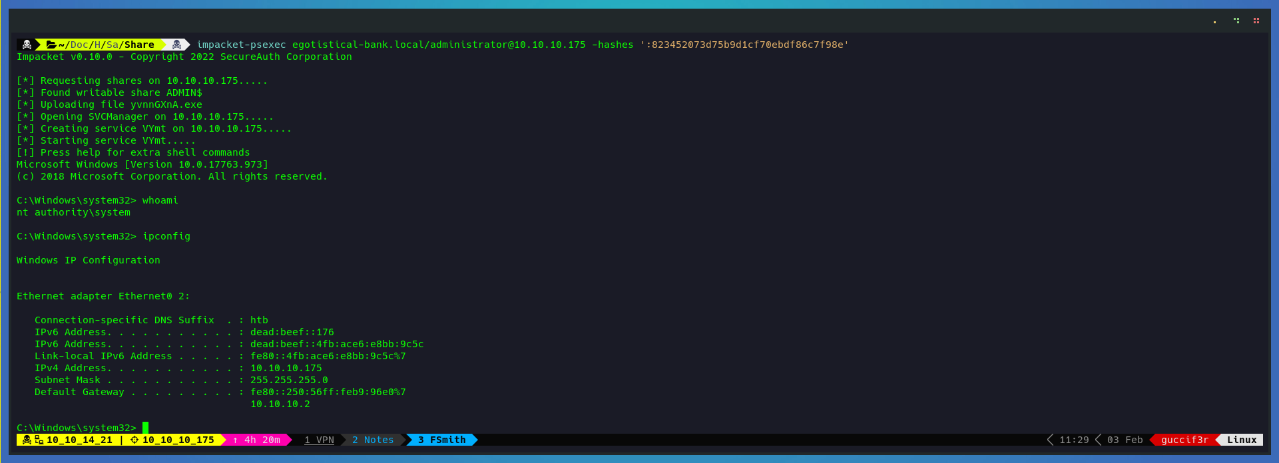Click the ipconfig command line

click(x=103, y=236)
